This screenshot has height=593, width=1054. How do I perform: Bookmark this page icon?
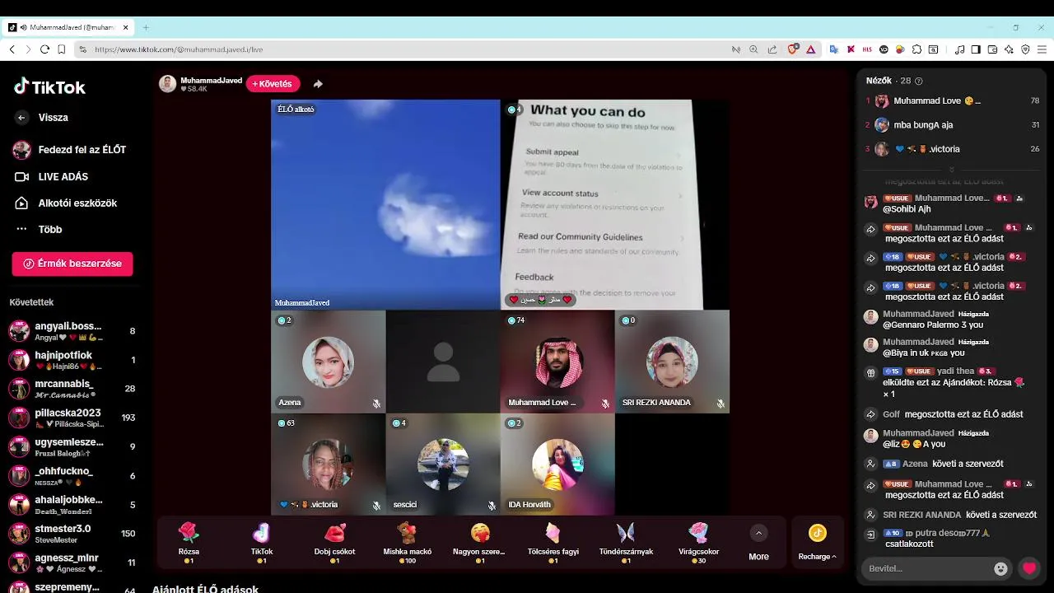(62, 49)
